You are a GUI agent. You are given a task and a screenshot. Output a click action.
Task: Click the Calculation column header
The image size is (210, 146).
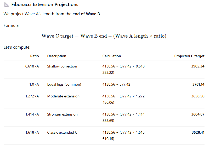(112, 56)
